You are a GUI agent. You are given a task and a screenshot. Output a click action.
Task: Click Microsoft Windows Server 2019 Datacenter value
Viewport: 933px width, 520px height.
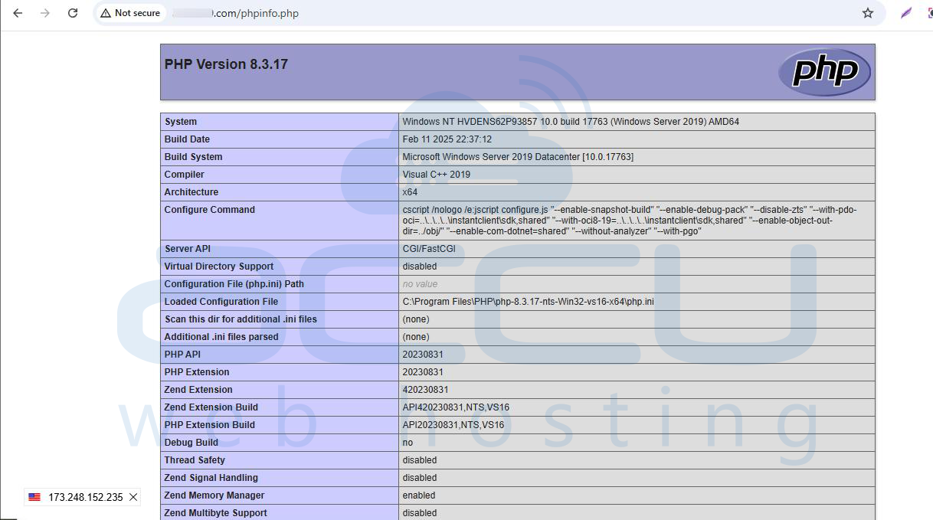click(518, 157)
